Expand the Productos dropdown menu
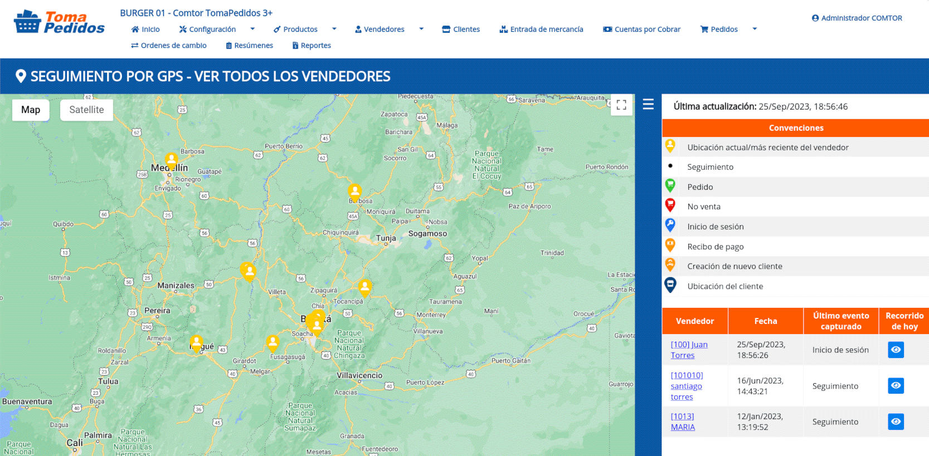 [334, 29]
